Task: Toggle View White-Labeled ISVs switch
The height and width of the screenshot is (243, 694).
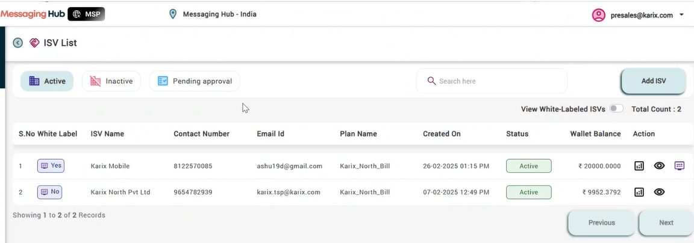Action: [616, 109]
